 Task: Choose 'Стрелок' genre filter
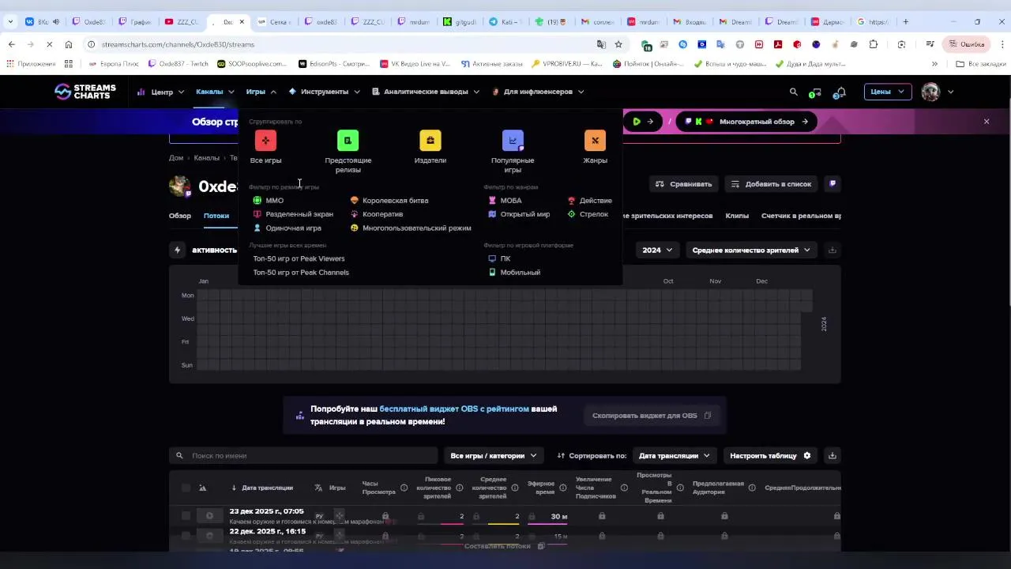588,214
